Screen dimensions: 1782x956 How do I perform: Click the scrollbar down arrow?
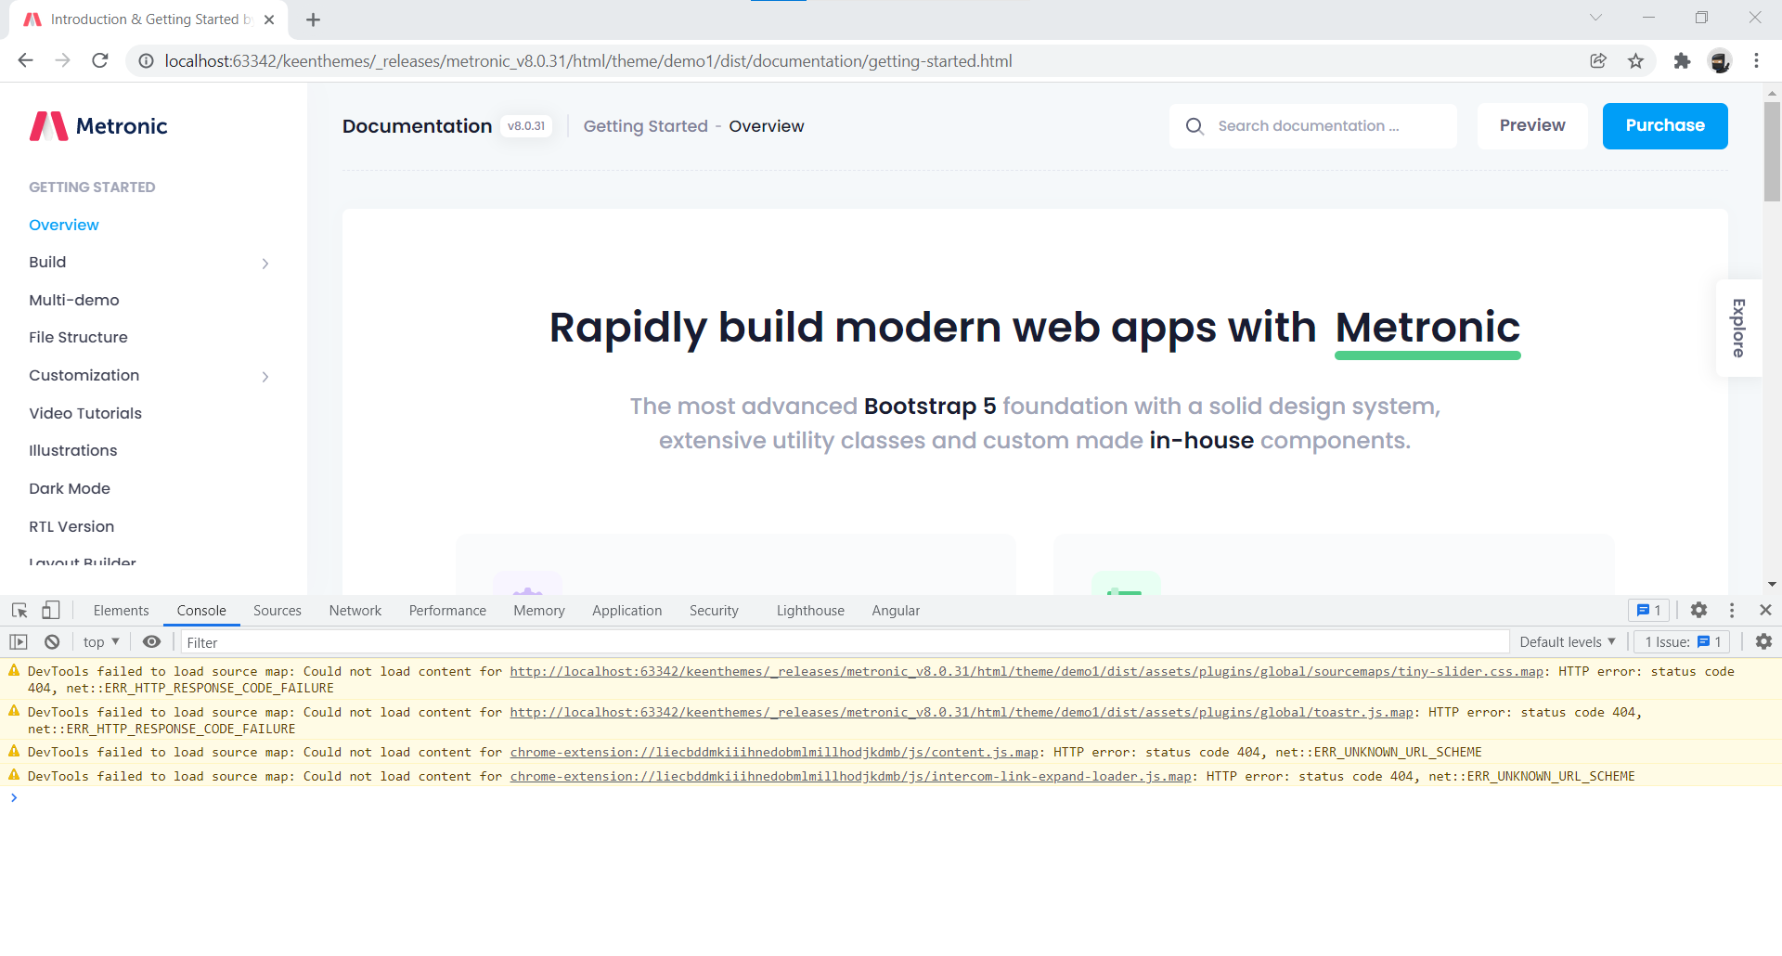pyautogui.click(x=1772, y=585)
